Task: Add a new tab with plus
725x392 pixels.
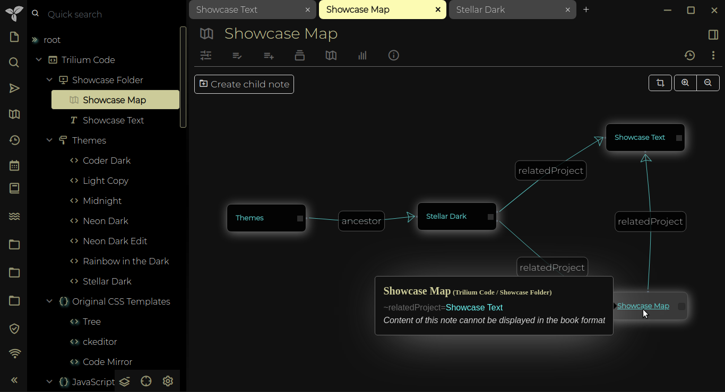Action: pos(586,10)
